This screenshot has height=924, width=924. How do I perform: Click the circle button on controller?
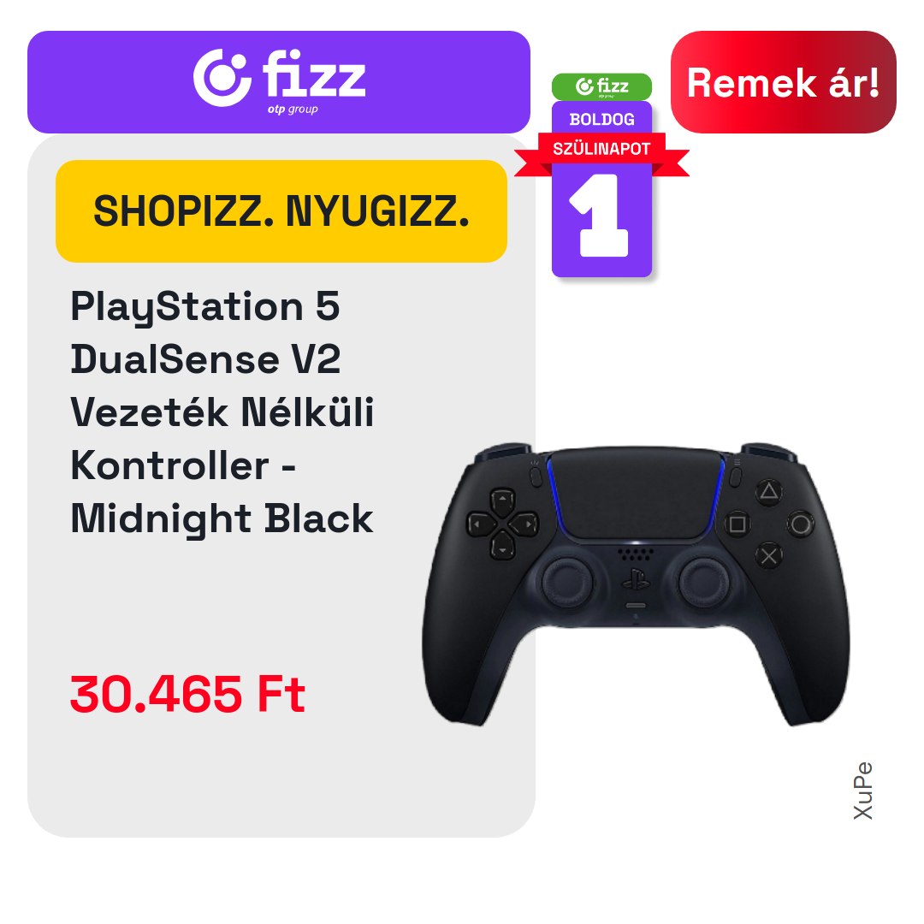[x=801, y=524]
